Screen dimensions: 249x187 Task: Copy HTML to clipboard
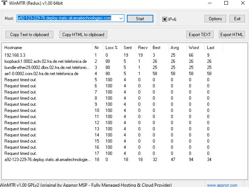pos(83,35)
